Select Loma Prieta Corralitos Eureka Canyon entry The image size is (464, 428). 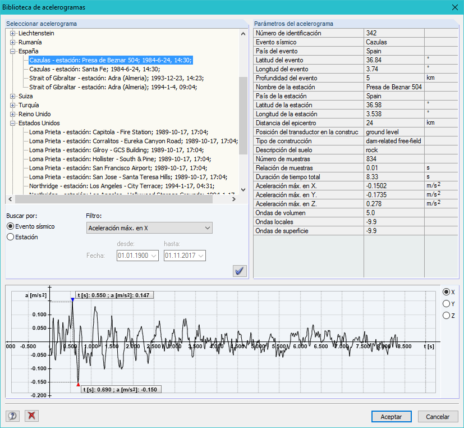pyautogui.click(x=134, y=141)
